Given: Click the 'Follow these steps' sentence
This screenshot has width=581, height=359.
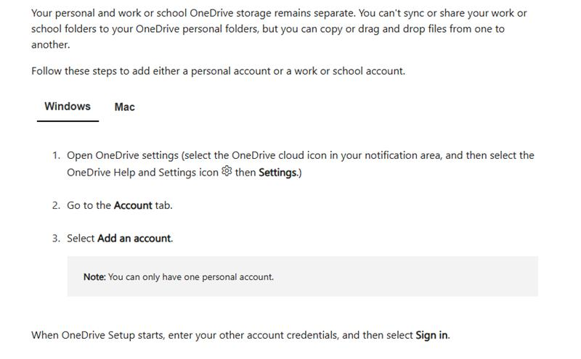Looking at the screenshot, I should click(219, 71).
